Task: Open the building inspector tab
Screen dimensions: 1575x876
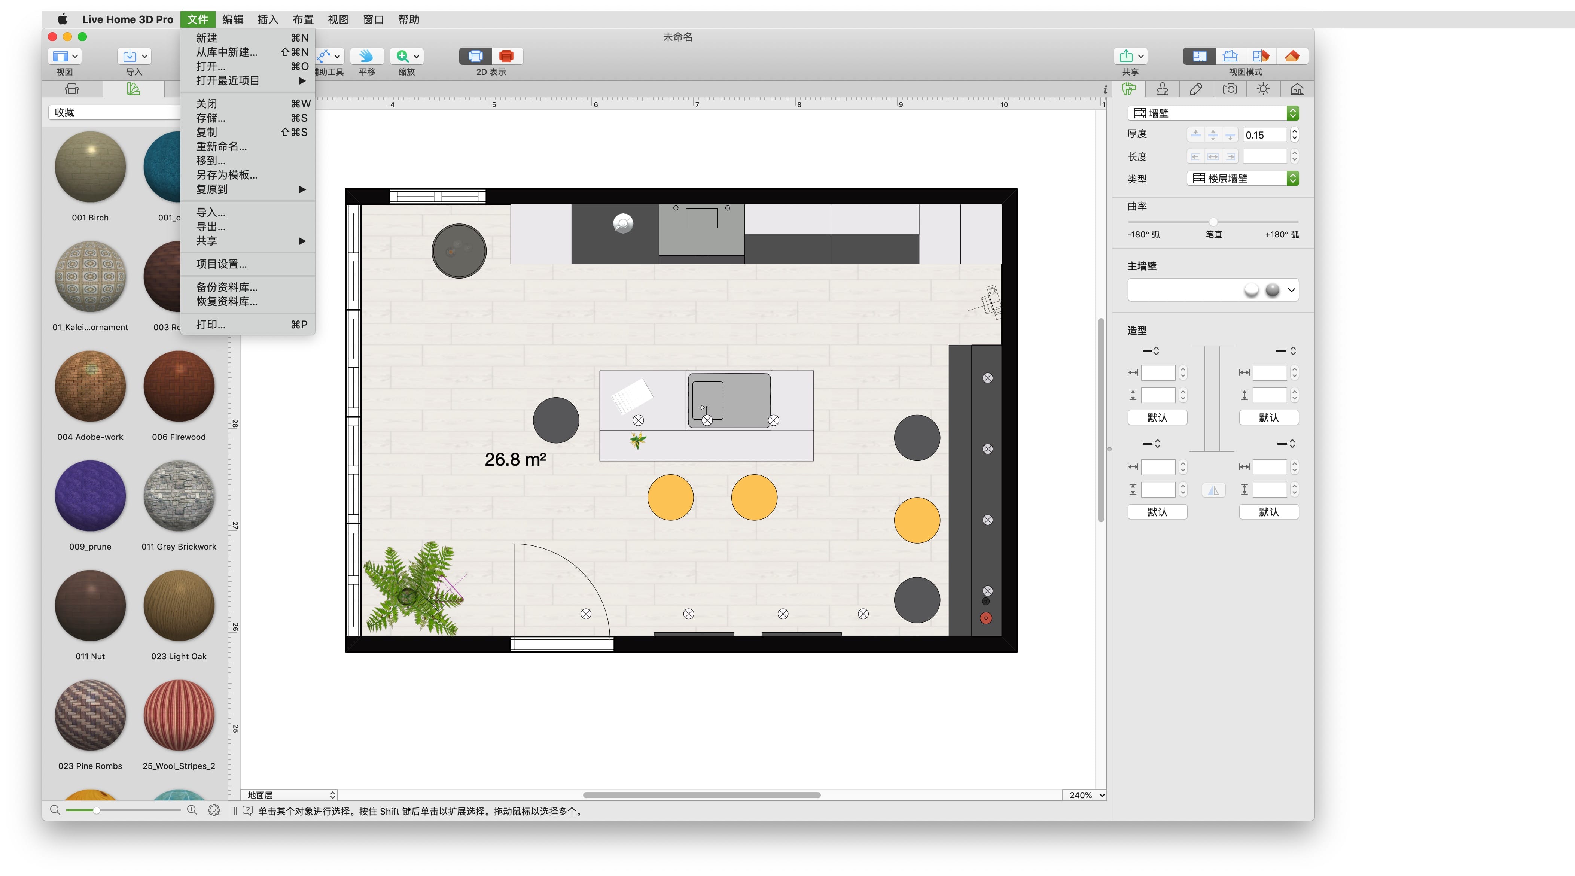Action: tap(1297, 89)
